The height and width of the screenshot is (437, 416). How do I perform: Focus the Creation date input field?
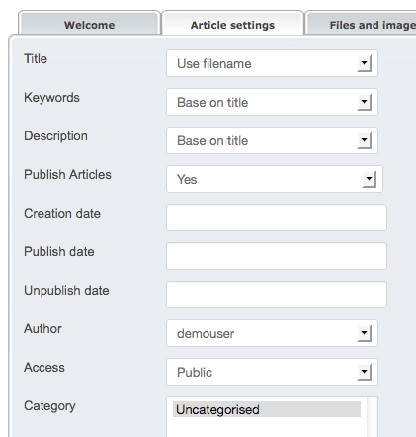pyautogui.click(x=277, y=218)
